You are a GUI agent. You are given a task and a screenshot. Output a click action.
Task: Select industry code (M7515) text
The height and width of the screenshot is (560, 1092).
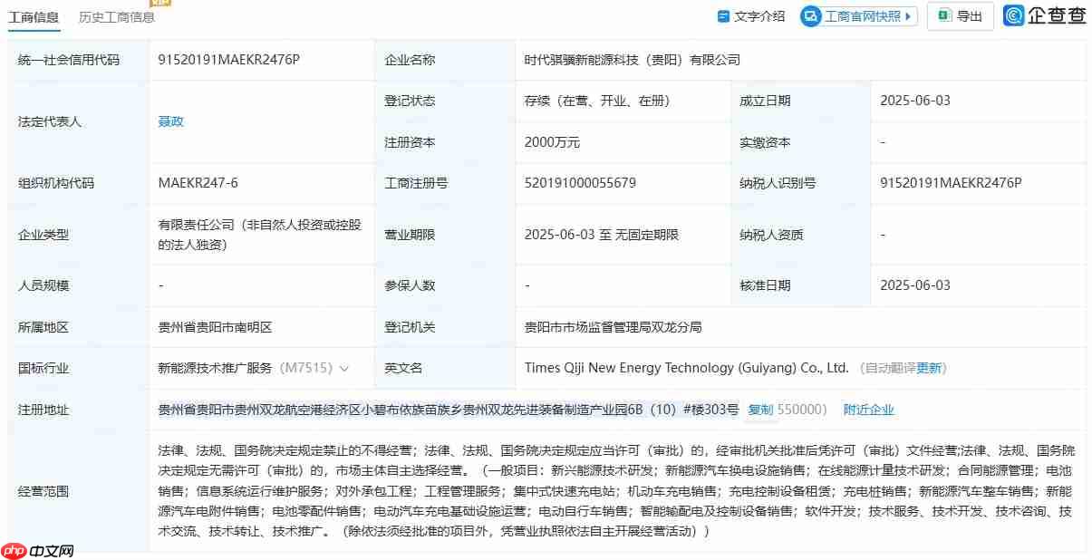pyautogui.click(x=304, y=369)
